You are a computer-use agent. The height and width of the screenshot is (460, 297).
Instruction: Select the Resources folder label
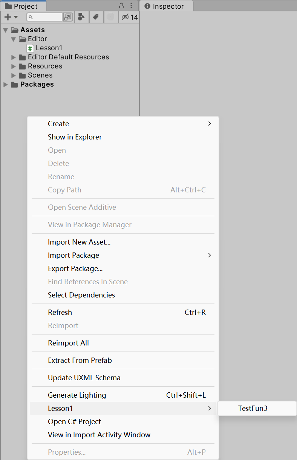pos(45,66)
